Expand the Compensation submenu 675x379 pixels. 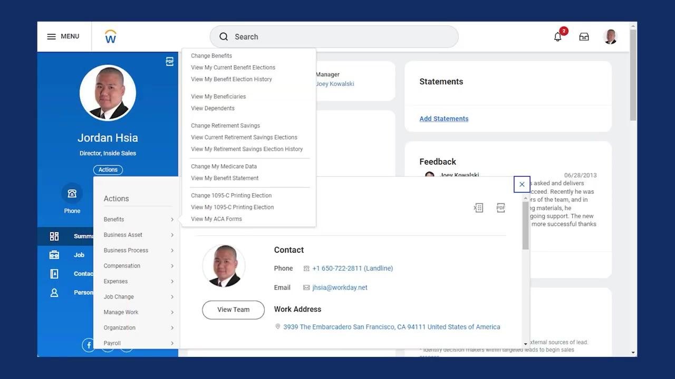139,266
